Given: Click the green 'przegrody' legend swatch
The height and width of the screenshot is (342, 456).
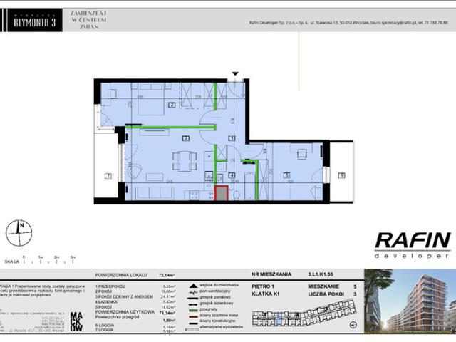Looking at the screenshot, I should click(x=193, y=310).
